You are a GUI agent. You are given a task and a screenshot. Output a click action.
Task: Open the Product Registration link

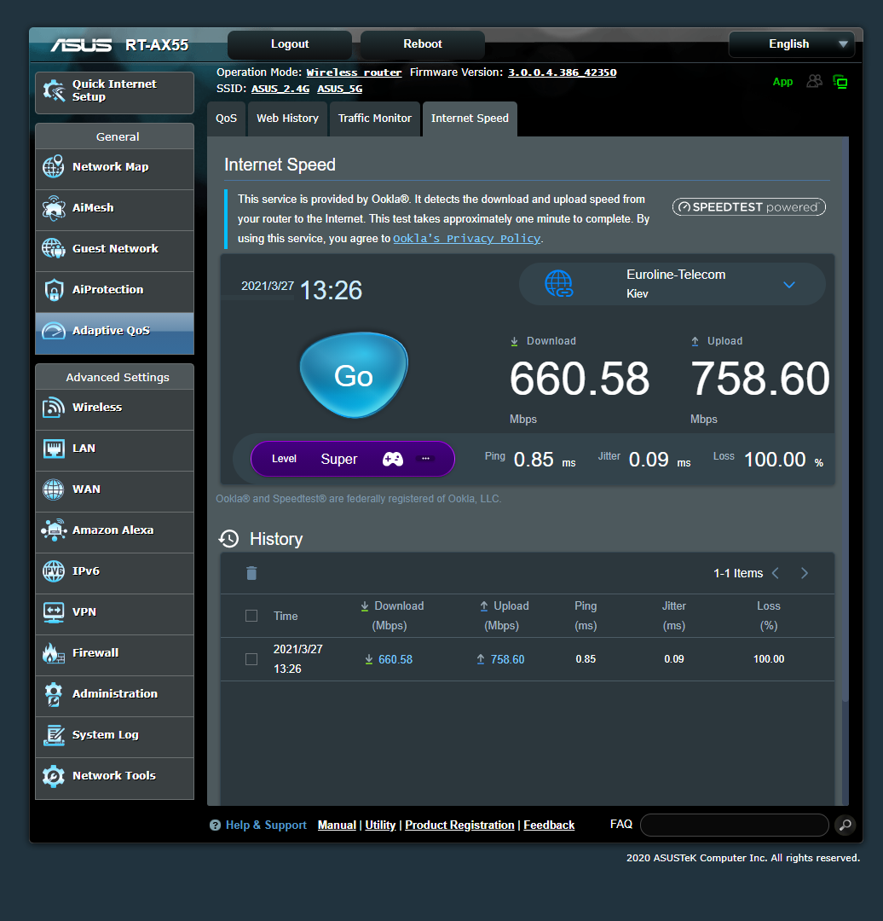tap(459, 825)
